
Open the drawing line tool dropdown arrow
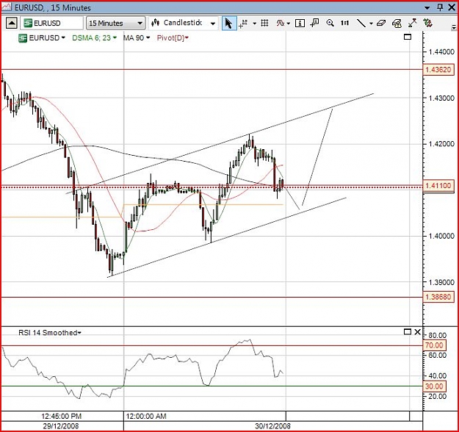[371, 24]
